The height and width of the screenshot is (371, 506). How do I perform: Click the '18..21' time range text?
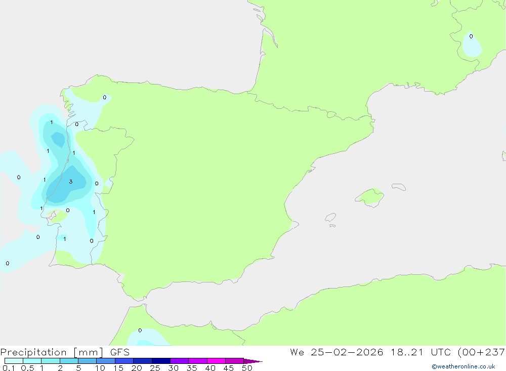point(407,352)
